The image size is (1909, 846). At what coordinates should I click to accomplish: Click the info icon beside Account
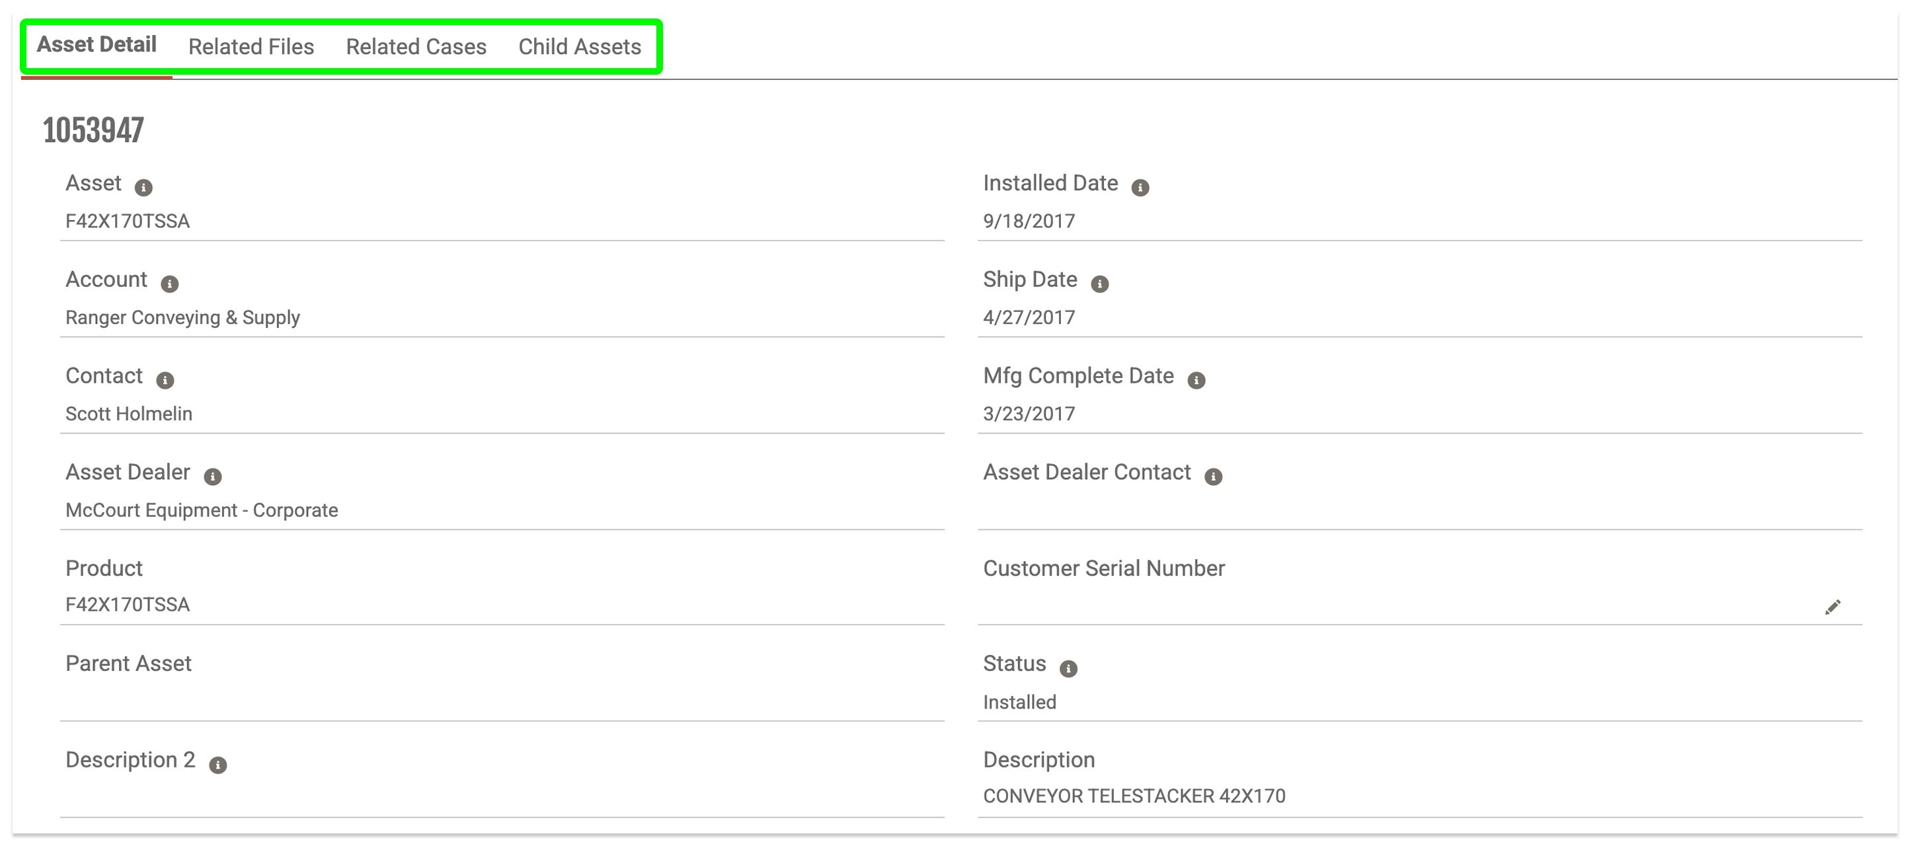pos(170,284)
